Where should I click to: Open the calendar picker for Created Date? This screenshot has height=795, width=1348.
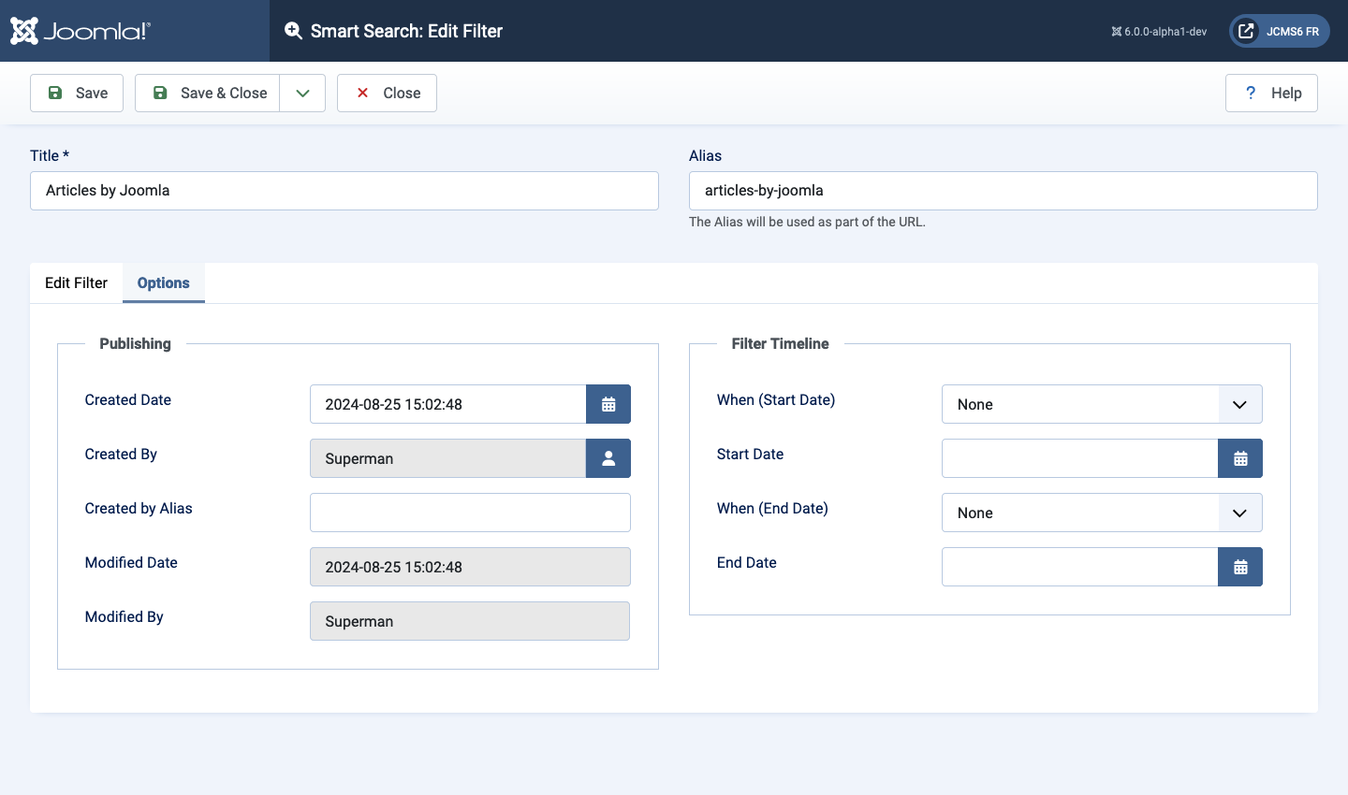(x=608, y=404)
